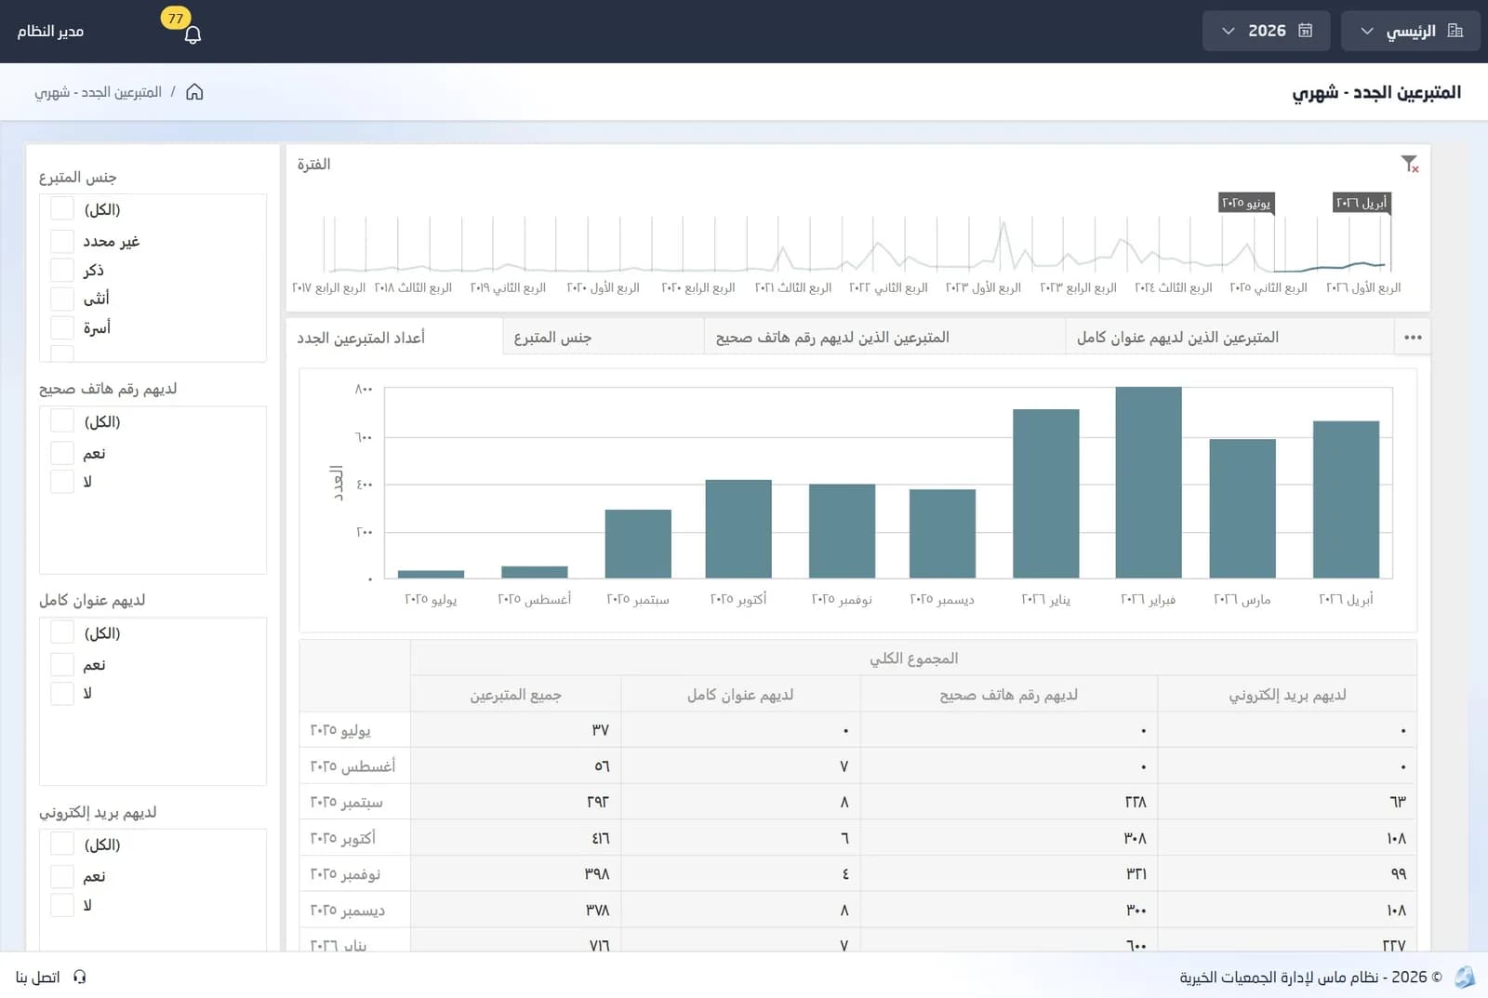Click the يونيو ٢٠٢٥ period range handle
Screen dimensions: 1488x998
tap(1246, 203)
